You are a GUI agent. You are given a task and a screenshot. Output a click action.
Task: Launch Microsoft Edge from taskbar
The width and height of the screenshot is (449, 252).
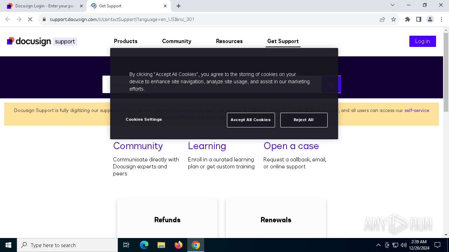(x=144, y=245)
